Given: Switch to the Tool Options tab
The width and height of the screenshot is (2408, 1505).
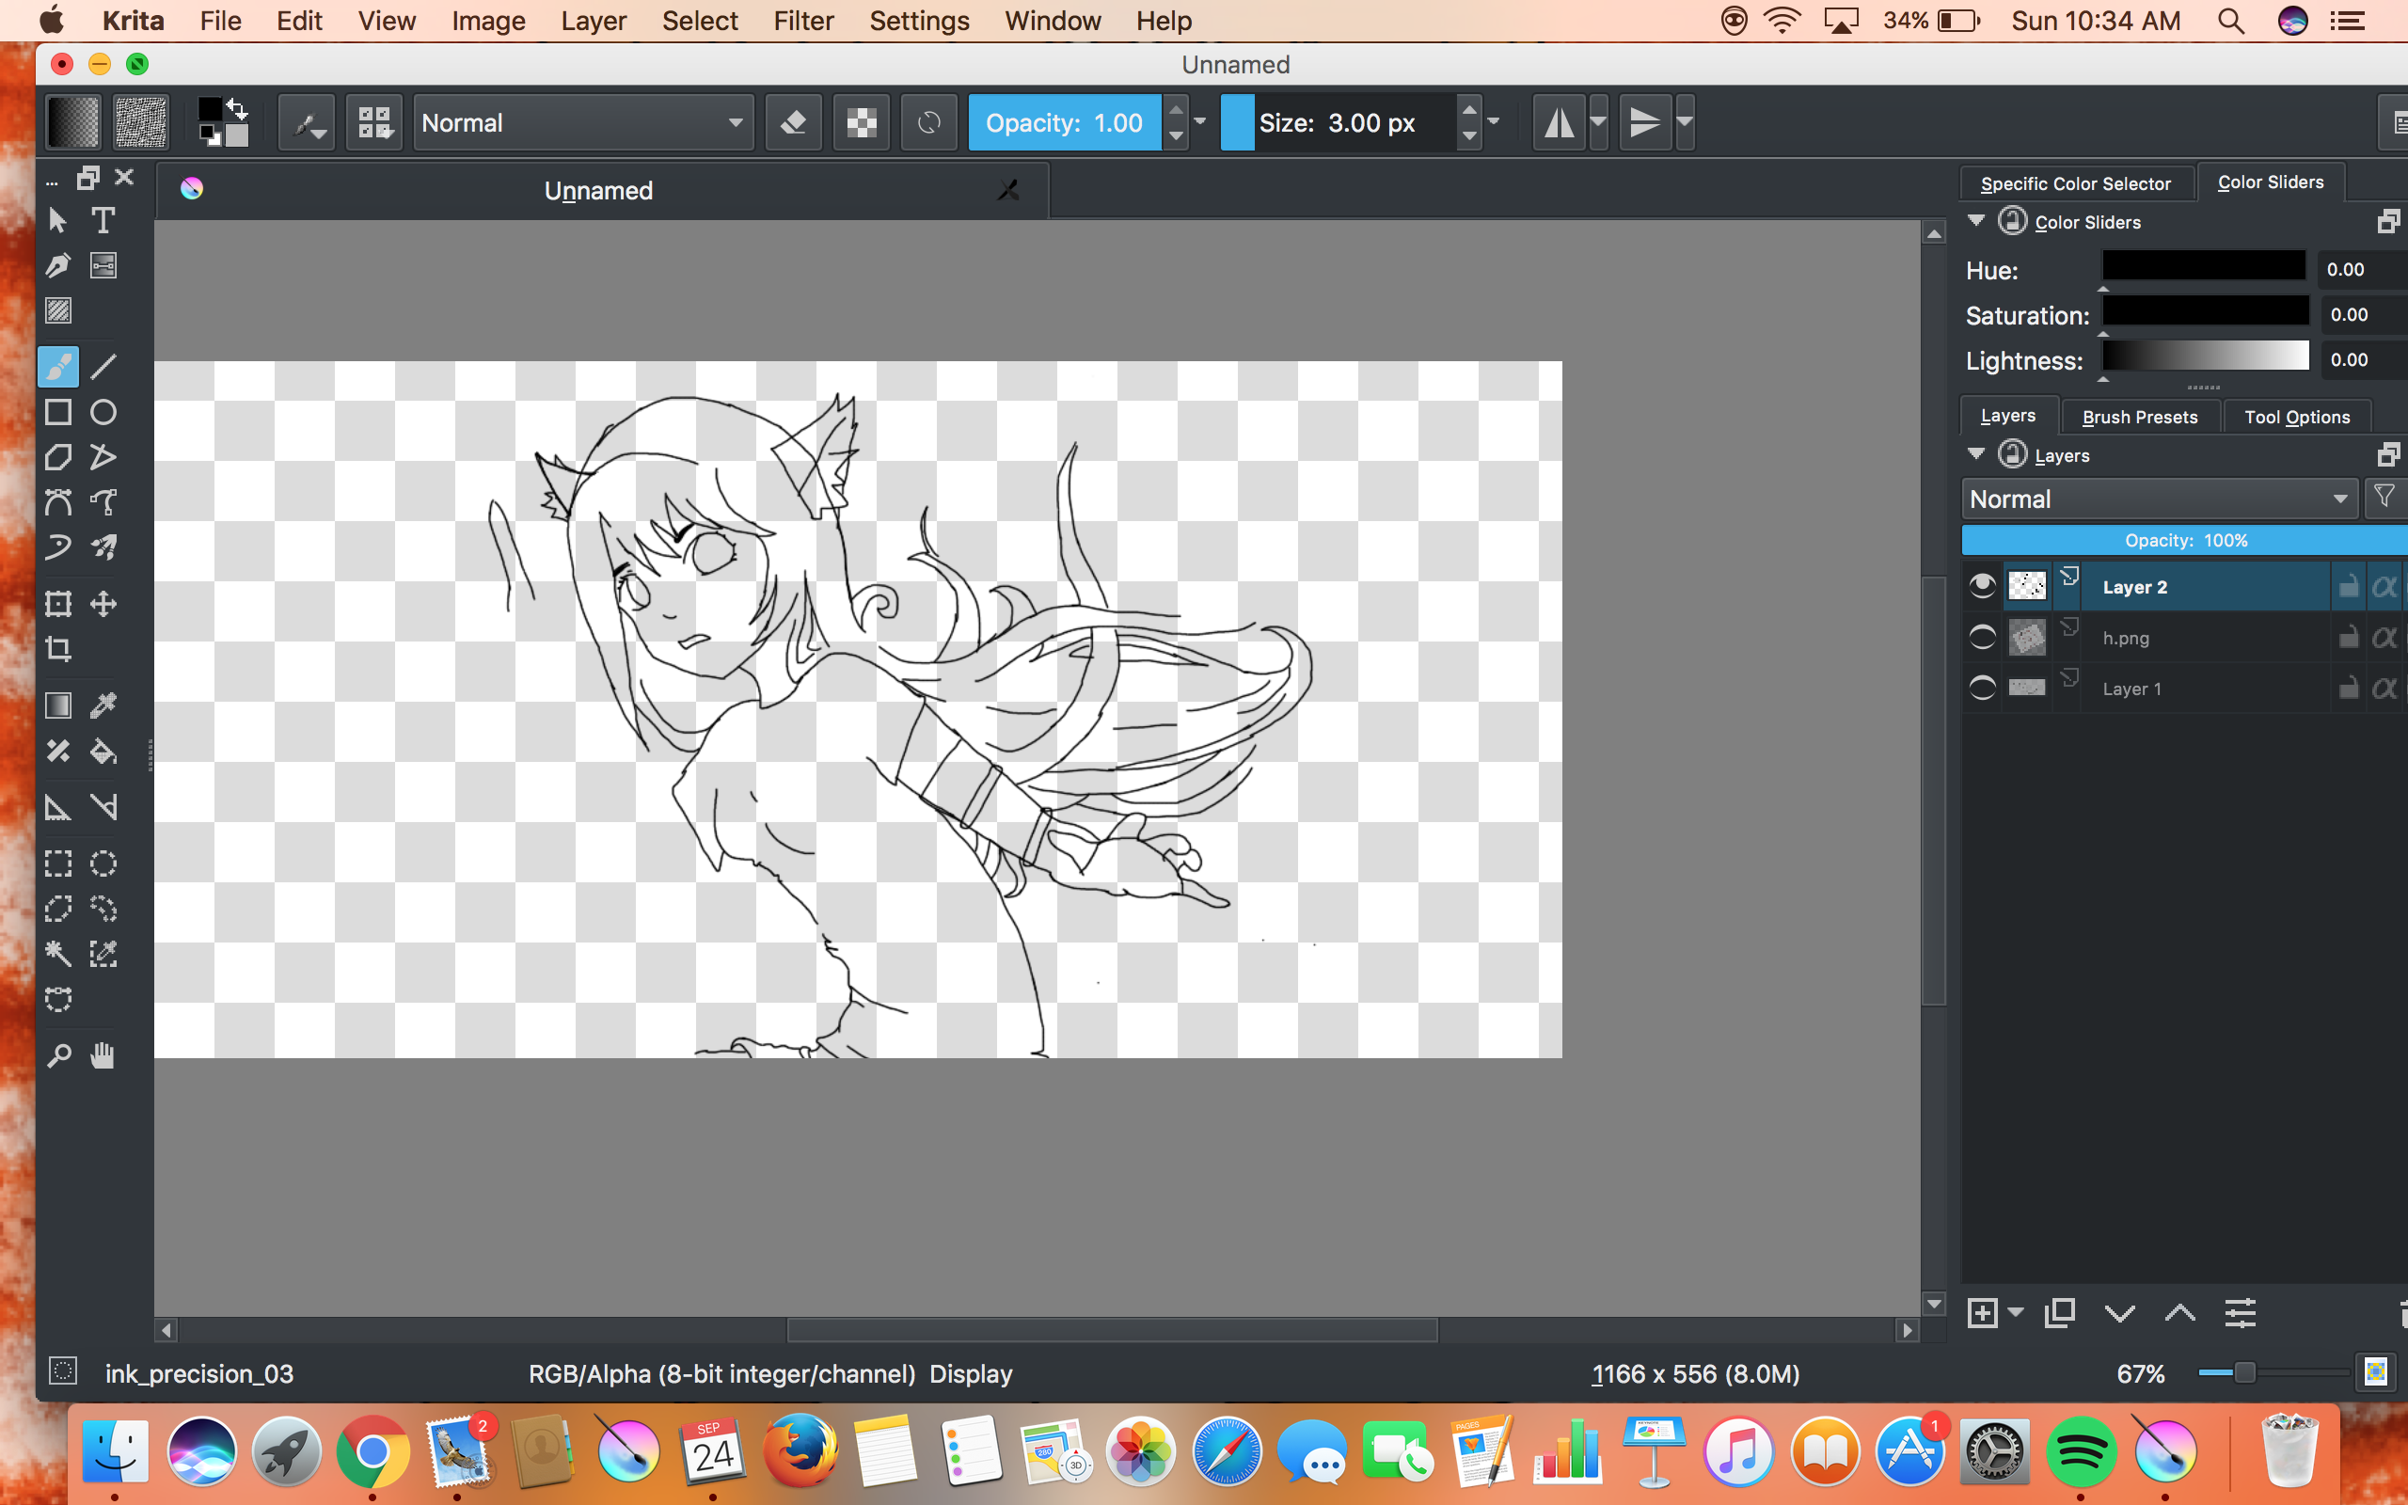Looking at the screenshot, I should coord(2297,417).
